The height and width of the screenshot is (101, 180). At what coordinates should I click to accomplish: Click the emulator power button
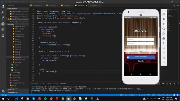coord(164,14)
